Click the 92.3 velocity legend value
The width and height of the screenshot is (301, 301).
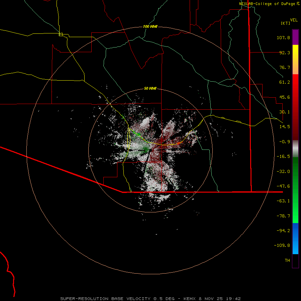[285, 53]
